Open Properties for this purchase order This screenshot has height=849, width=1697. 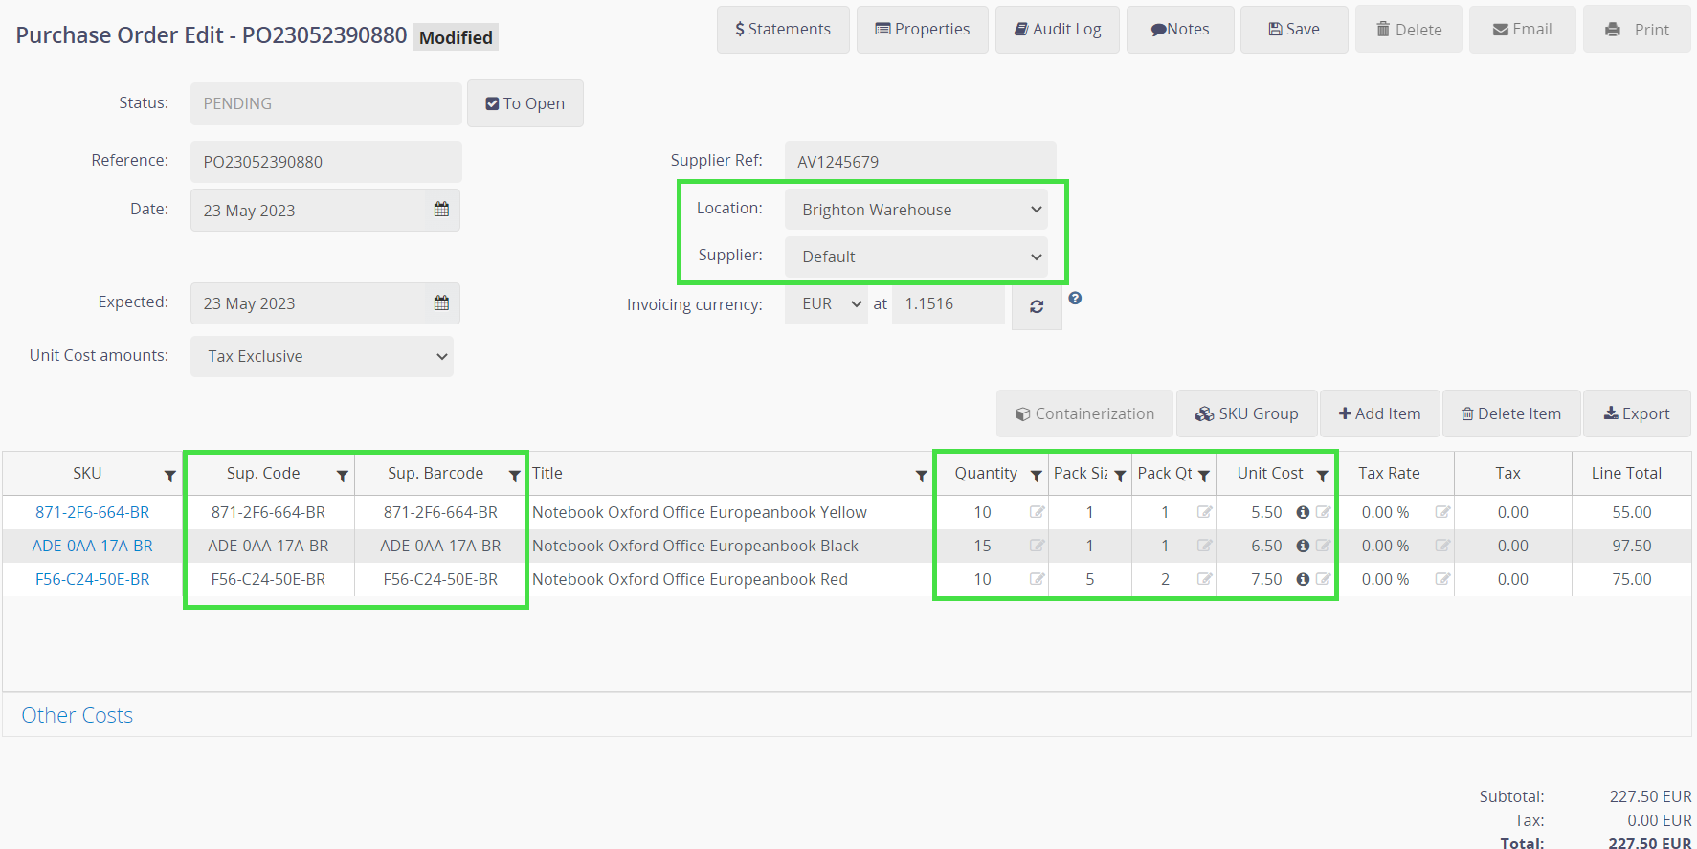923,29
